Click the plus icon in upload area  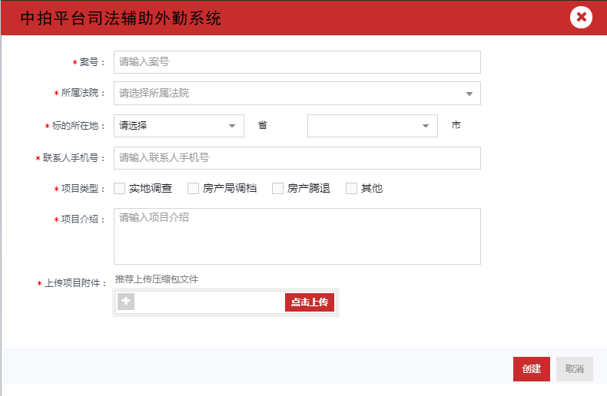tap(126, 302)
